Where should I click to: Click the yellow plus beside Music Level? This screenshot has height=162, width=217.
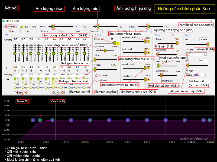[148, 53]
